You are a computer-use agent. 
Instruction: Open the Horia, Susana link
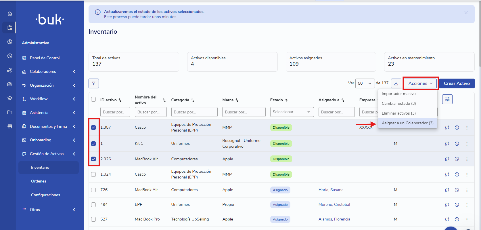tap(331, 190)
